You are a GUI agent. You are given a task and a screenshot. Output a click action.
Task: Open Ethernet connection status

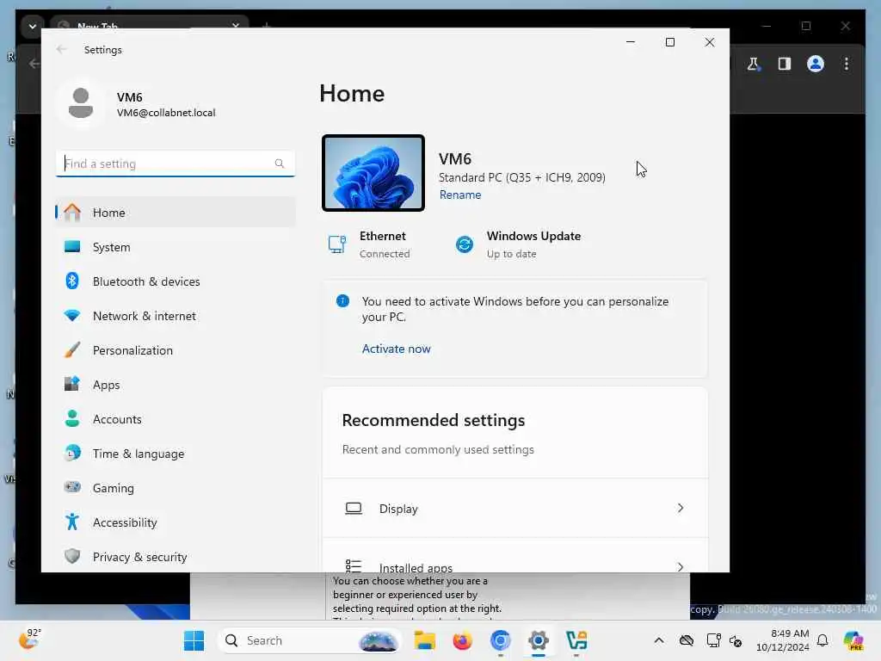click(370, 244)
